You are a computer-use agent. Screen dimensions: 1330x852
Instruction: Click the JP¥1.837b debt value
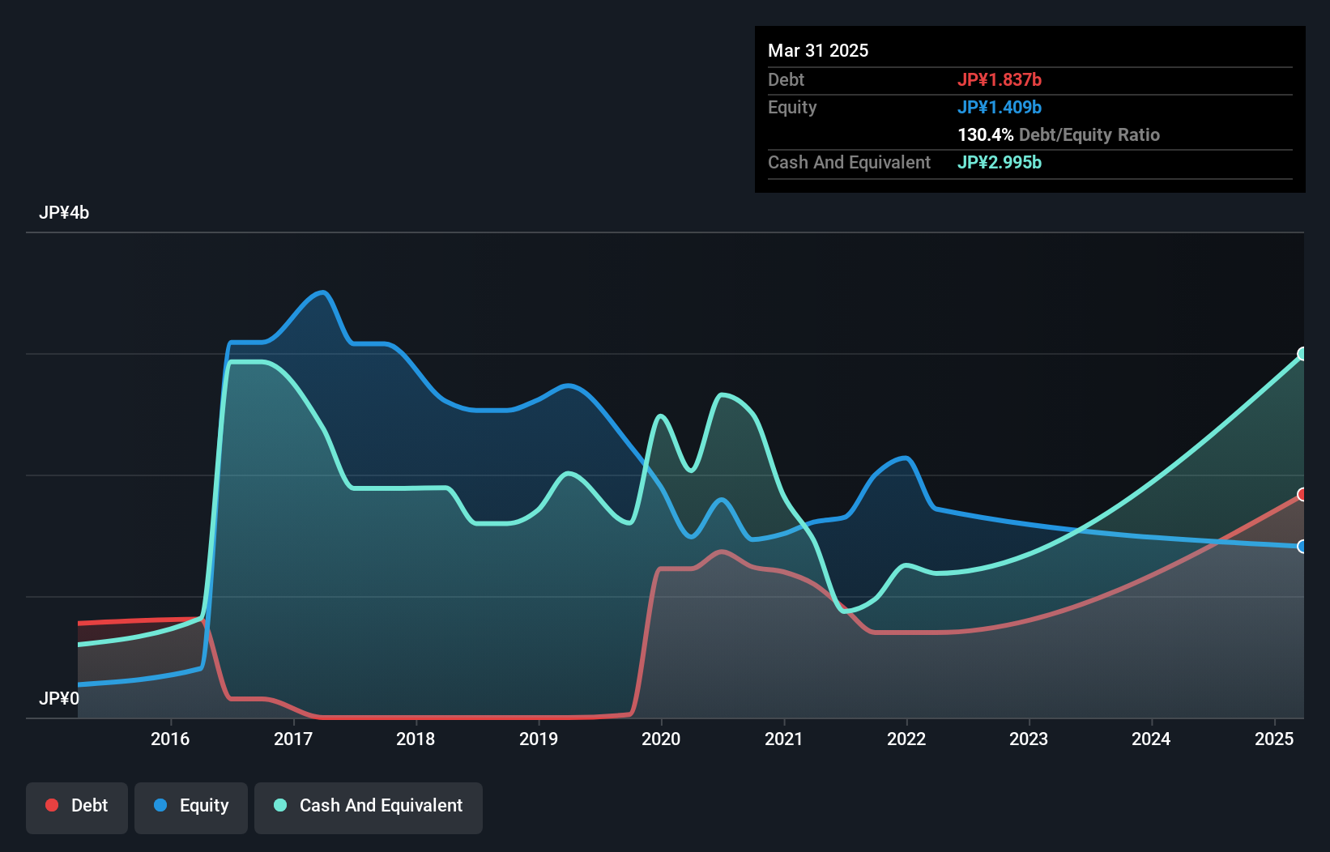tap(1000, 79)
